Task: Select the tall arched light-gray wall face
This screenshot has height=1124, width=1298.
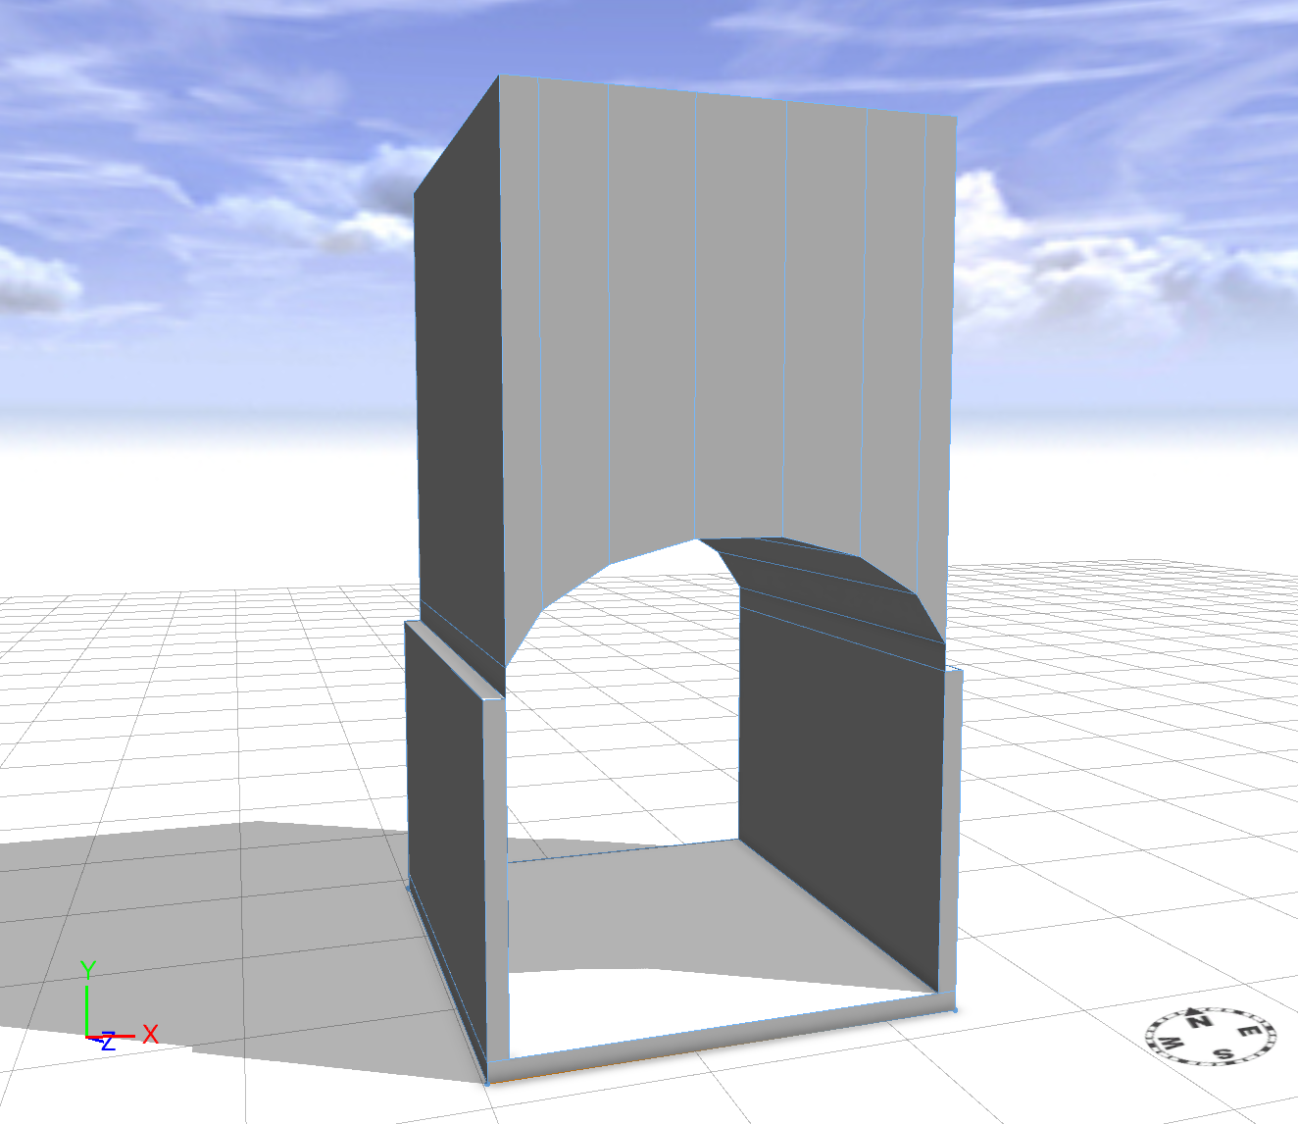Action: pyautogui.click(x=725, y=324)
